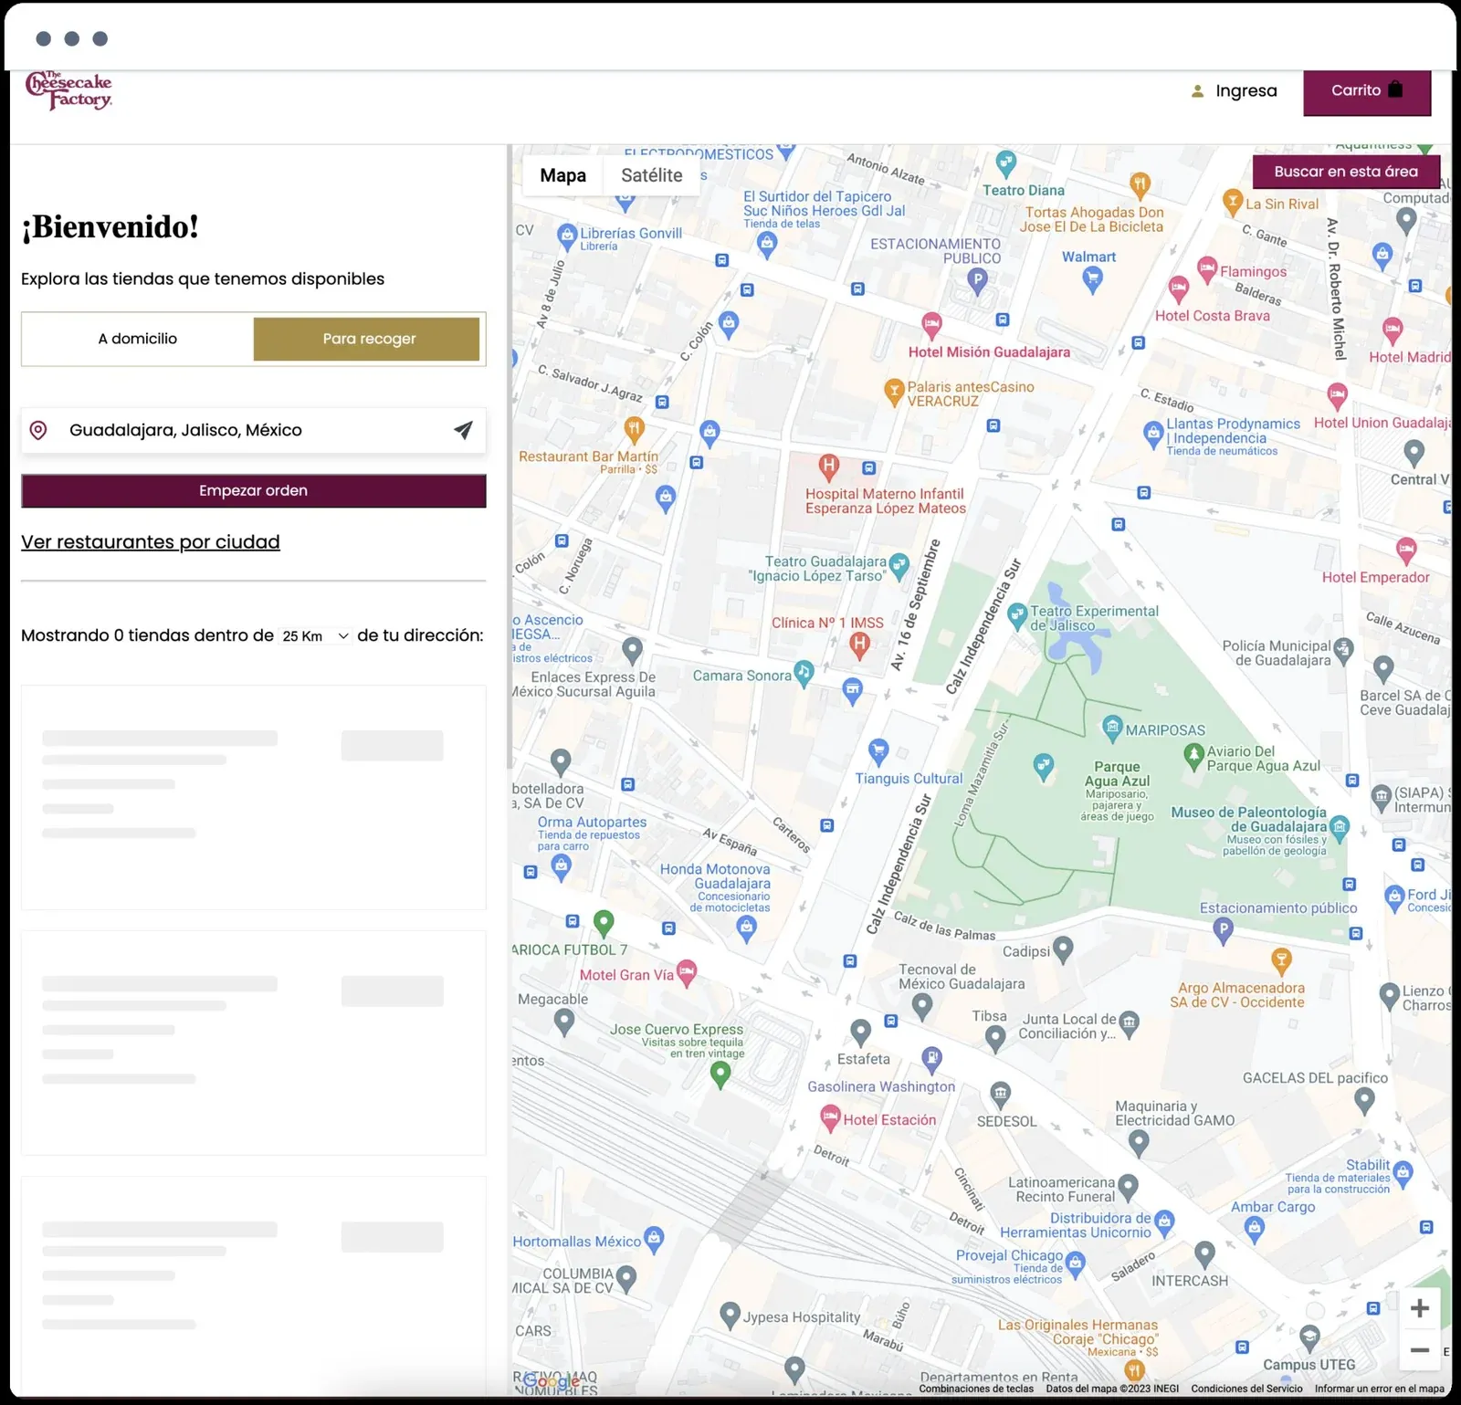1461x1405 pixels.
Task: Click the Google logo on the map
Action: 552,1381
